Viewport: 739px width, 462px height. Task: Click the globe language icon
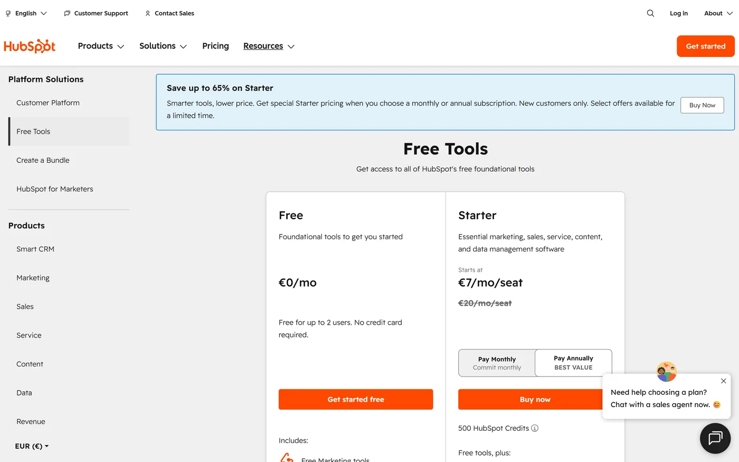pyautogui.click(x=8, y=13)
